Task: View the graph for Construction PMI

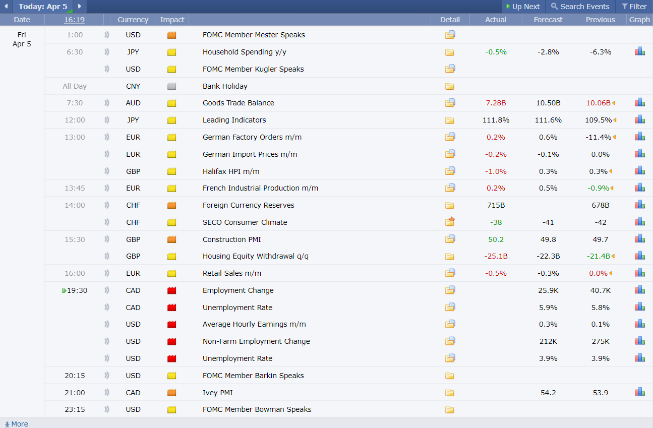Action: pos(640,239)
